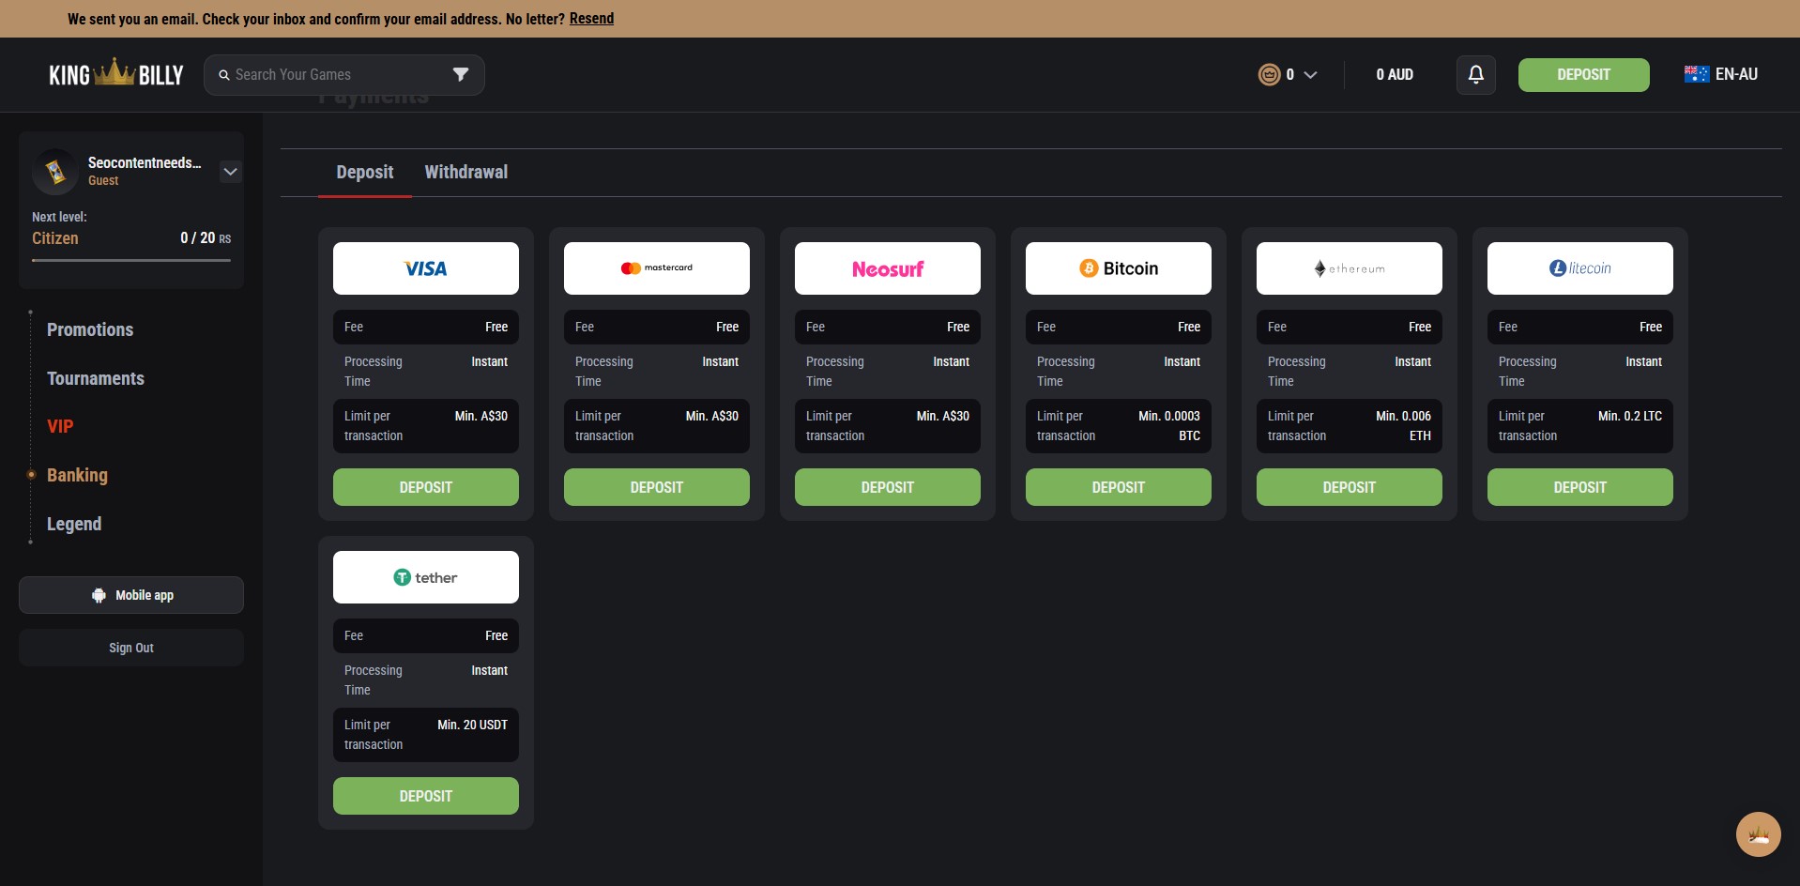The height and width of the screenshot is (886, 1800).
Task: Click DEPOSIT under Neosurf
Action: click(888, 487)
